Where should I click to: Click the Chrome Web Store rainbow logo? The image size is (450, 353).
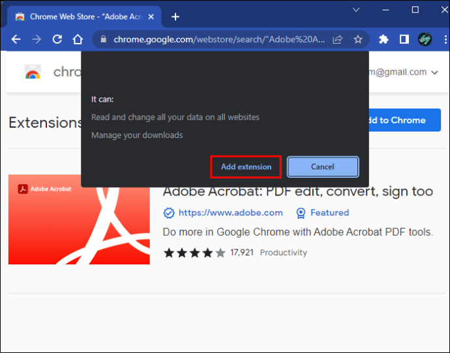(33, 72)
